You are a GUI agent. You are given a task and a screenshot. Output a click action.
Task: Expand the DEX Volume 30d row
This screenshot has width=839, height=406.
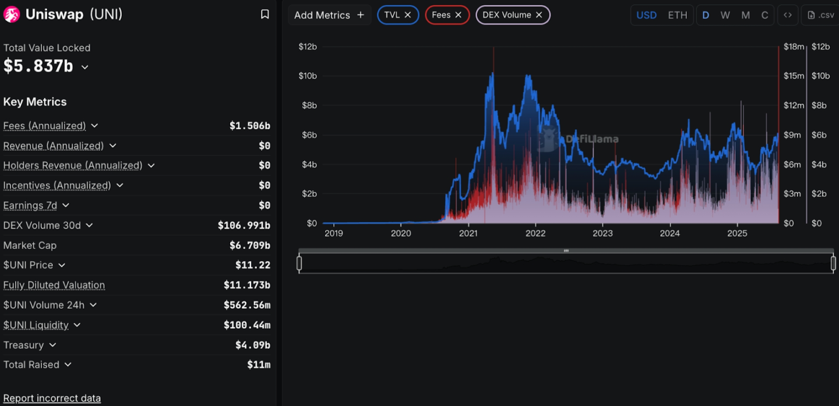(89, 225)
